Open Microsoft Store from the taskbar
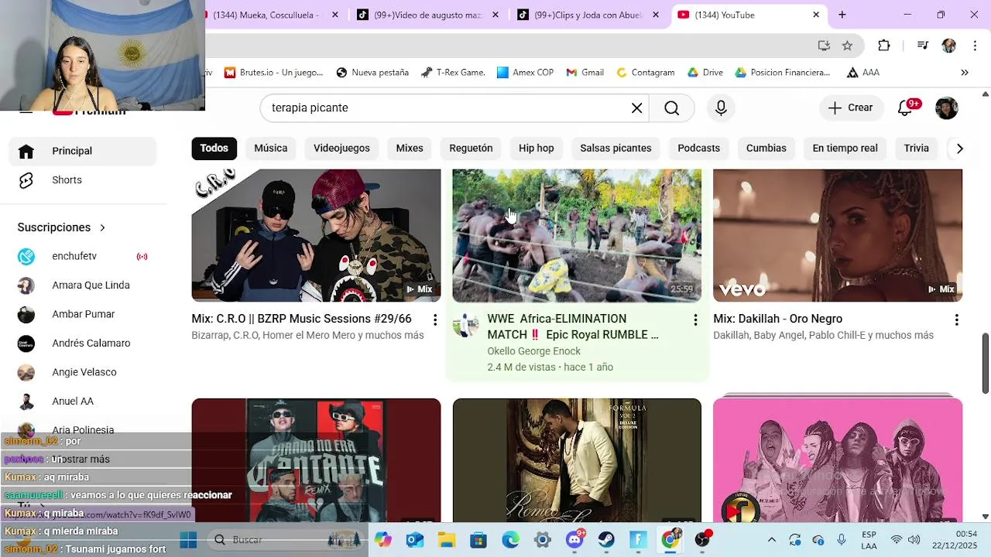Screen dimensions: 991x557 click(478, 539)
